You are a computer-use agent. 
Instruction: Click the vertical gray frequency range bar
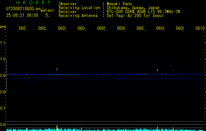click(x=7, y=75)
